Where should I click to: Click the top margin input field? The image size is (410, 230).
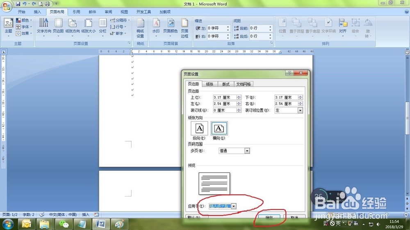pyautogui.click(x=225, y=97)
